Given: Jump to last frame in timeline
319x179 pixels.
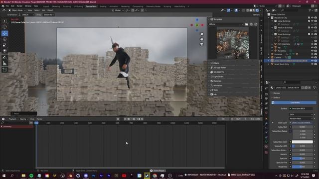Looking at the screenshot, I should pos(142,119).
